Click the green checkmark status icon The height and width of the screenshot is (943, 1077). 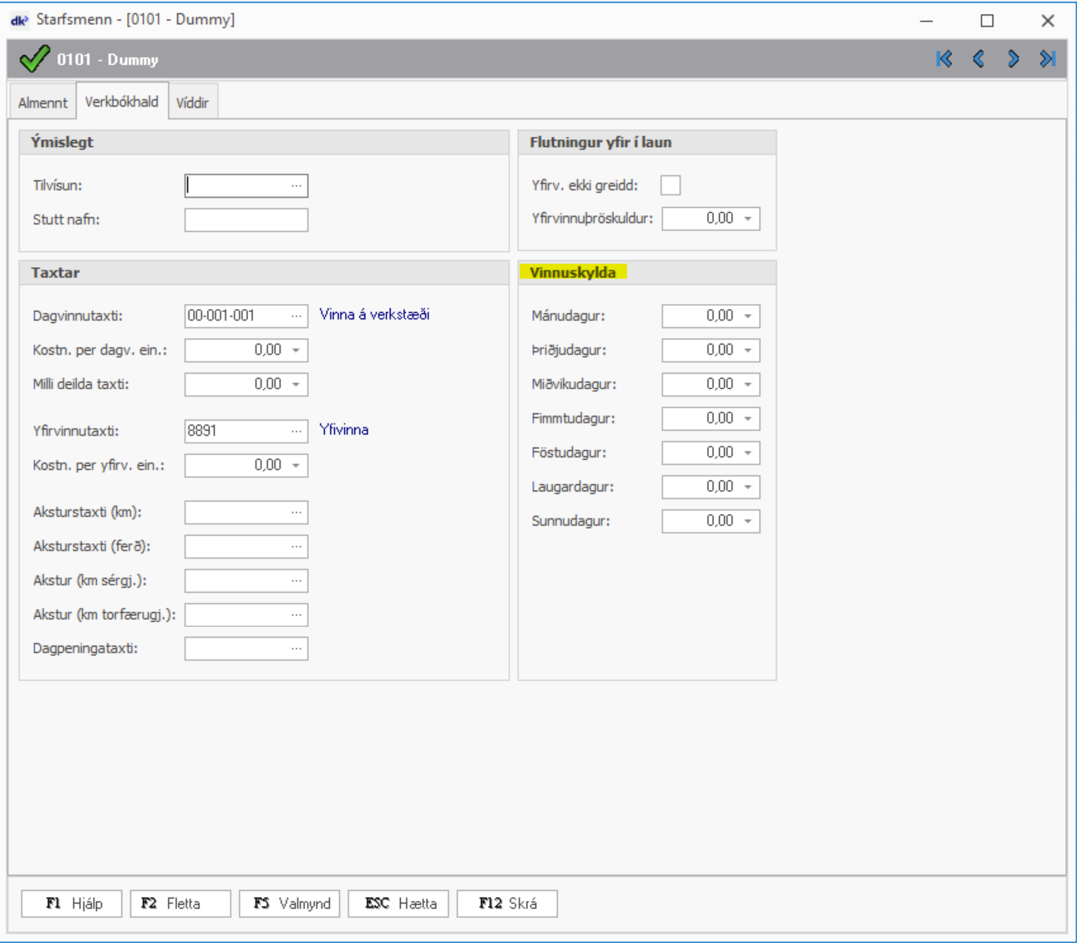pyautogui.click(x=34, y=59)
